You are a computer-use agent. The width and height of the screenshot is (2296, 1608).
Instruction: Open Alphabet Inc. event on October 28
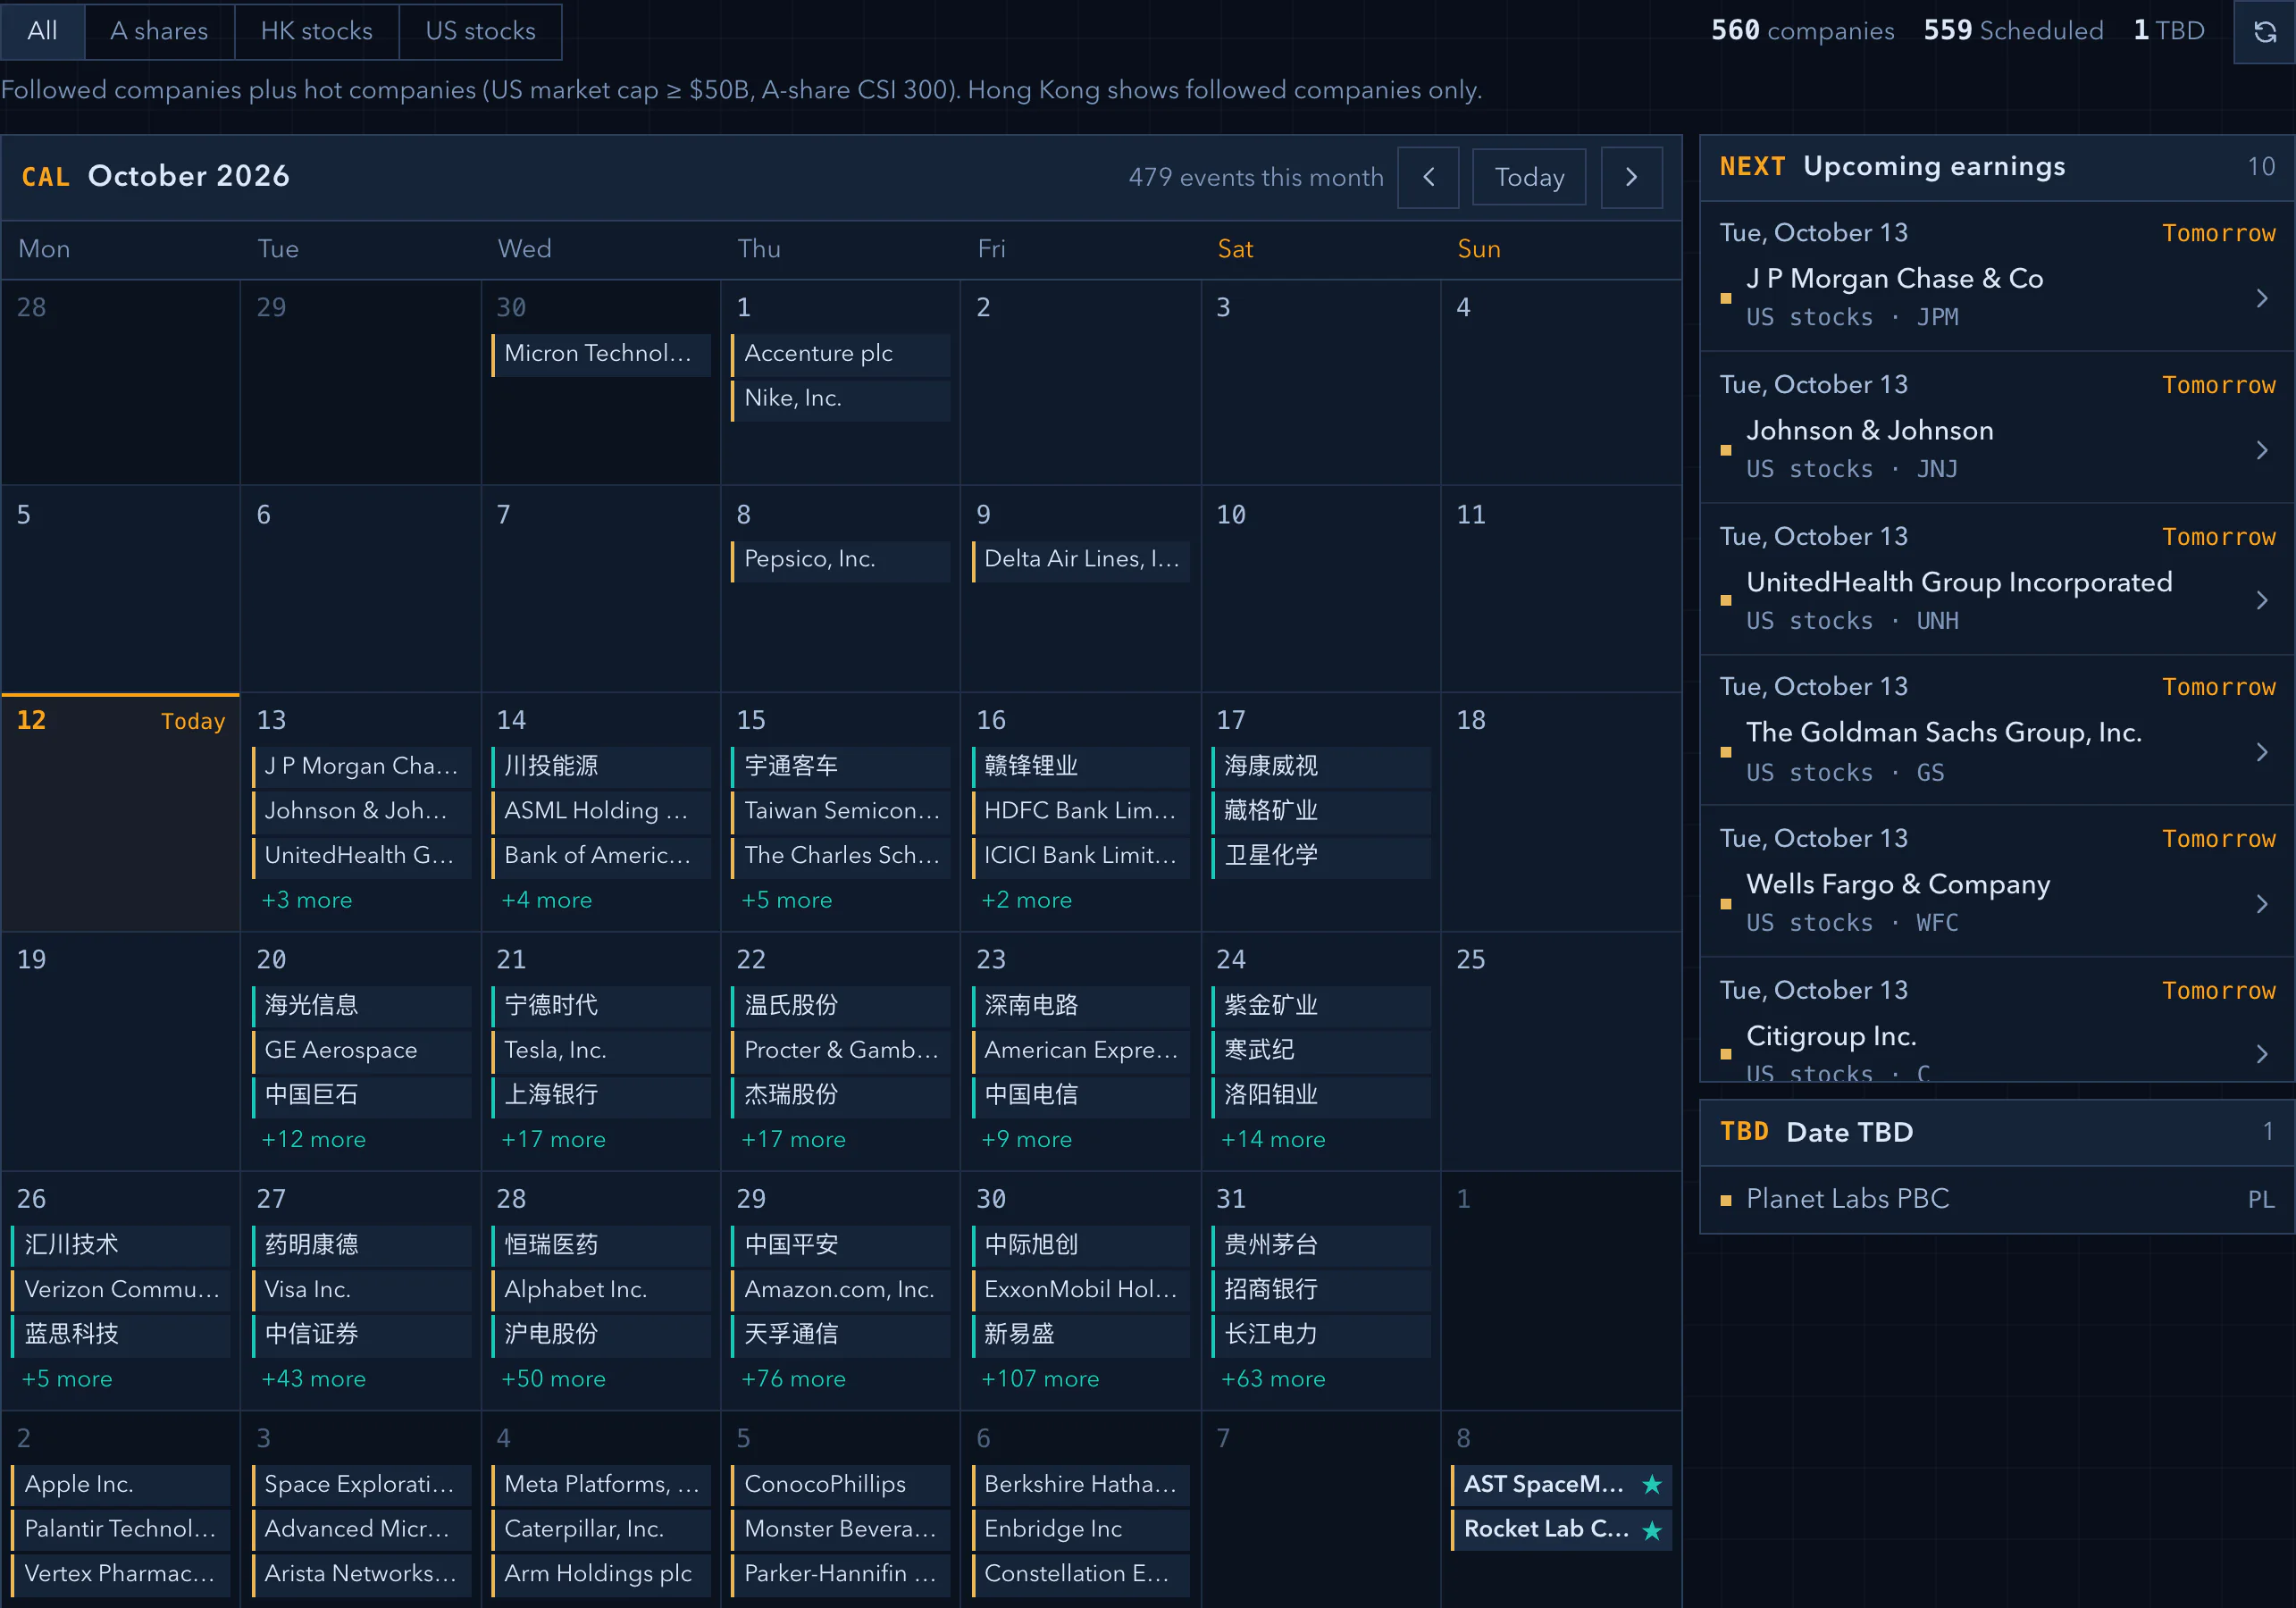[x=601, y=1290]
